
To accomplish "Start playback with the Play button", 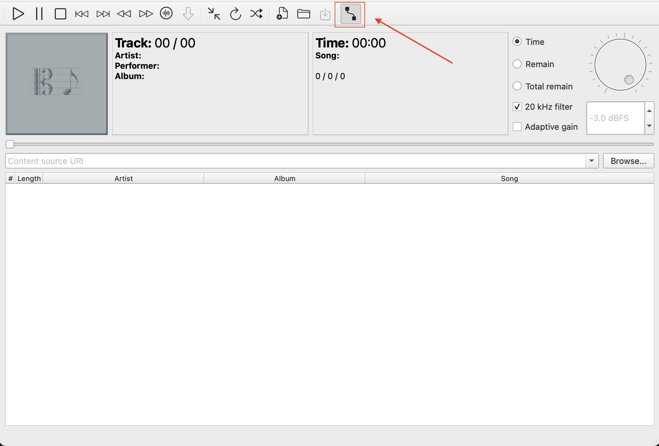I will click(x=18, y=14).
